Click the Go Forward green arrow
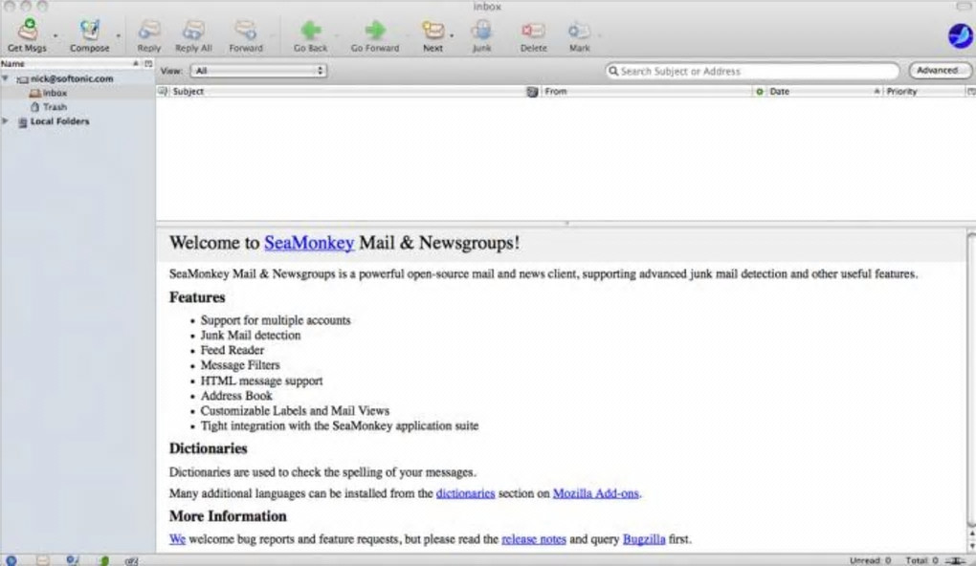This screenshot has width=976, height=566. pos(375,30)
